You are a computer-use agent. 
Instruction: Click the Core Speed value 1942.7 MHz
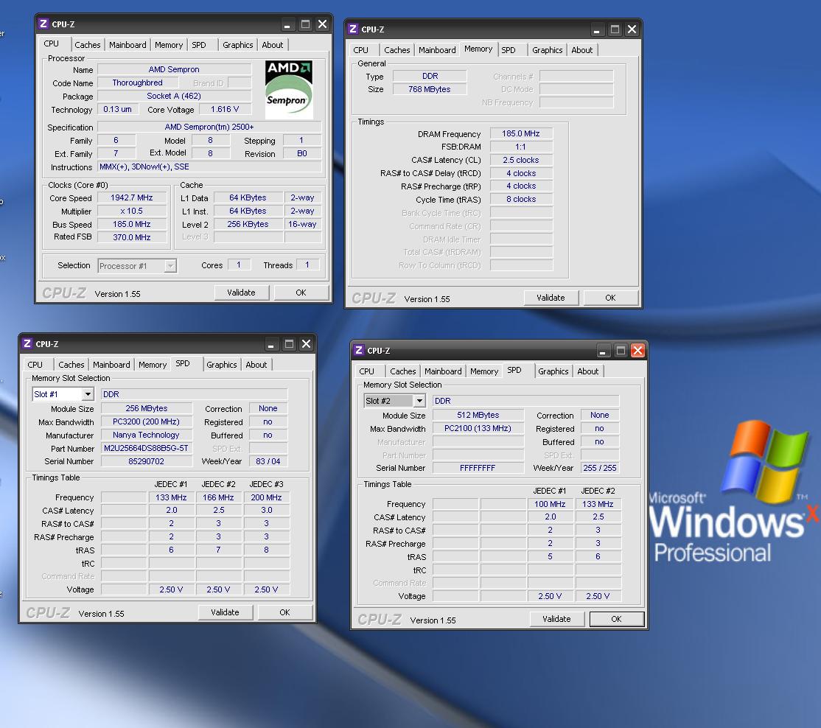[x=132, y=197]
